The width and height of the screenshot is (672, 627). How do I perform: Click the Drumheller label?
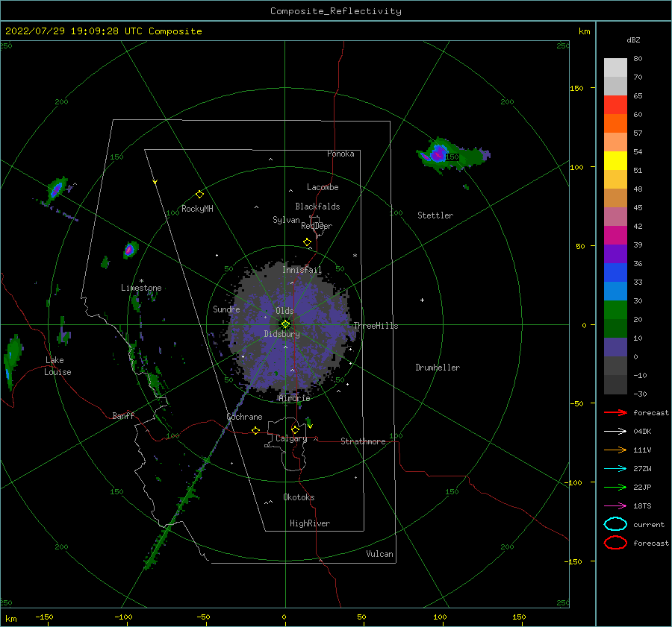point(438,368)
